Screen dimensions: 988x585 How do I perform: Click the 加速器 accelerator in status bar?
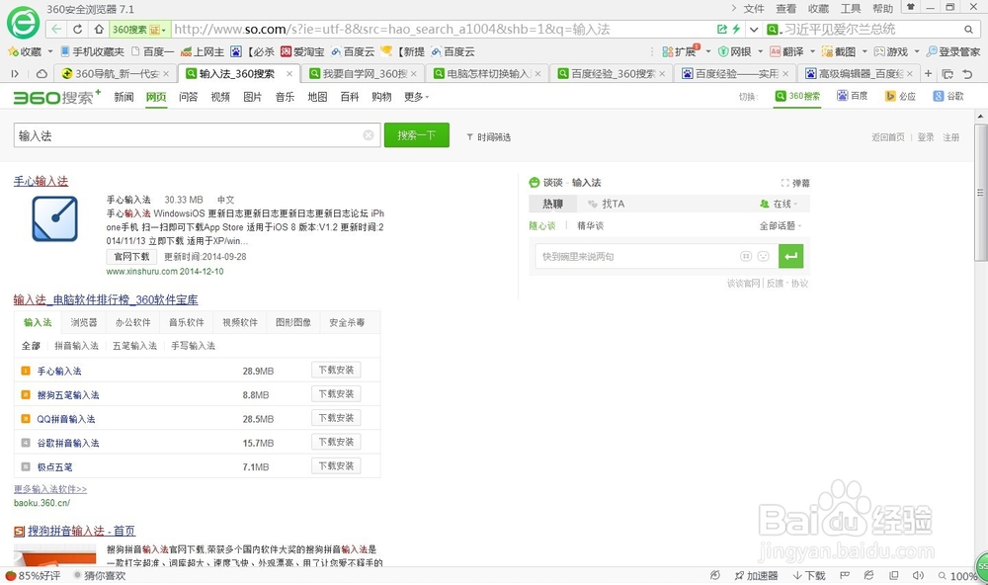tap(756, 575)
